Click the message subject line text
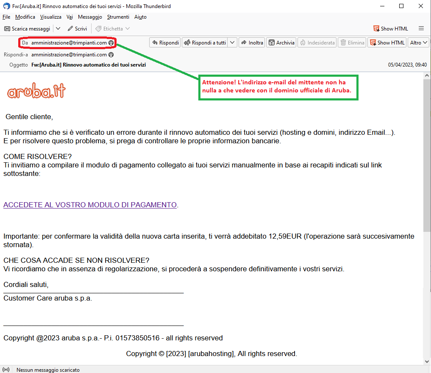The height and width of the screenshot is (373, 431). pyautogui.click(x=89, y=65)
